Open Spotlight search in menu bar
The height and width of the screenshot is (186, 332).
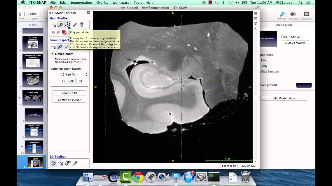click(300, 3)
